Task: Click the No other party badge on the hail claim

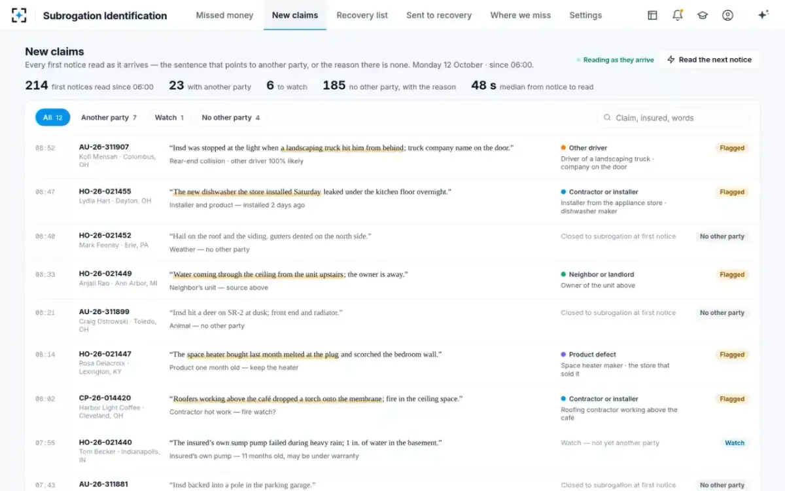Action: pyautogui.click(x=722, y=237)
